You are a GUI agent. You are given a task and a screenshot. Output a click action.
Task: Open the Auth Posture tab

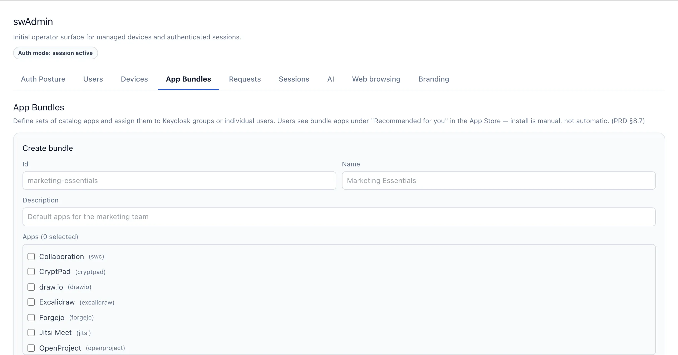coord(43,79)
